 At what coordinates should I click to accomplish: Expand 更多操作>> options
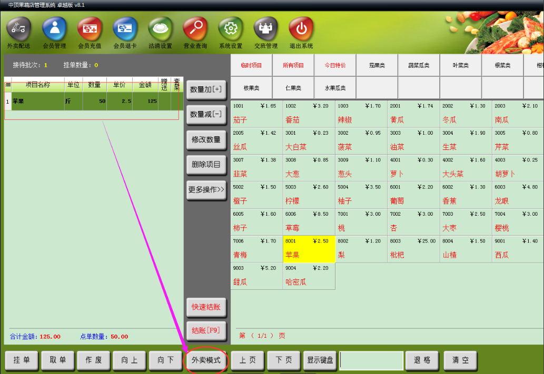(206, 189)
